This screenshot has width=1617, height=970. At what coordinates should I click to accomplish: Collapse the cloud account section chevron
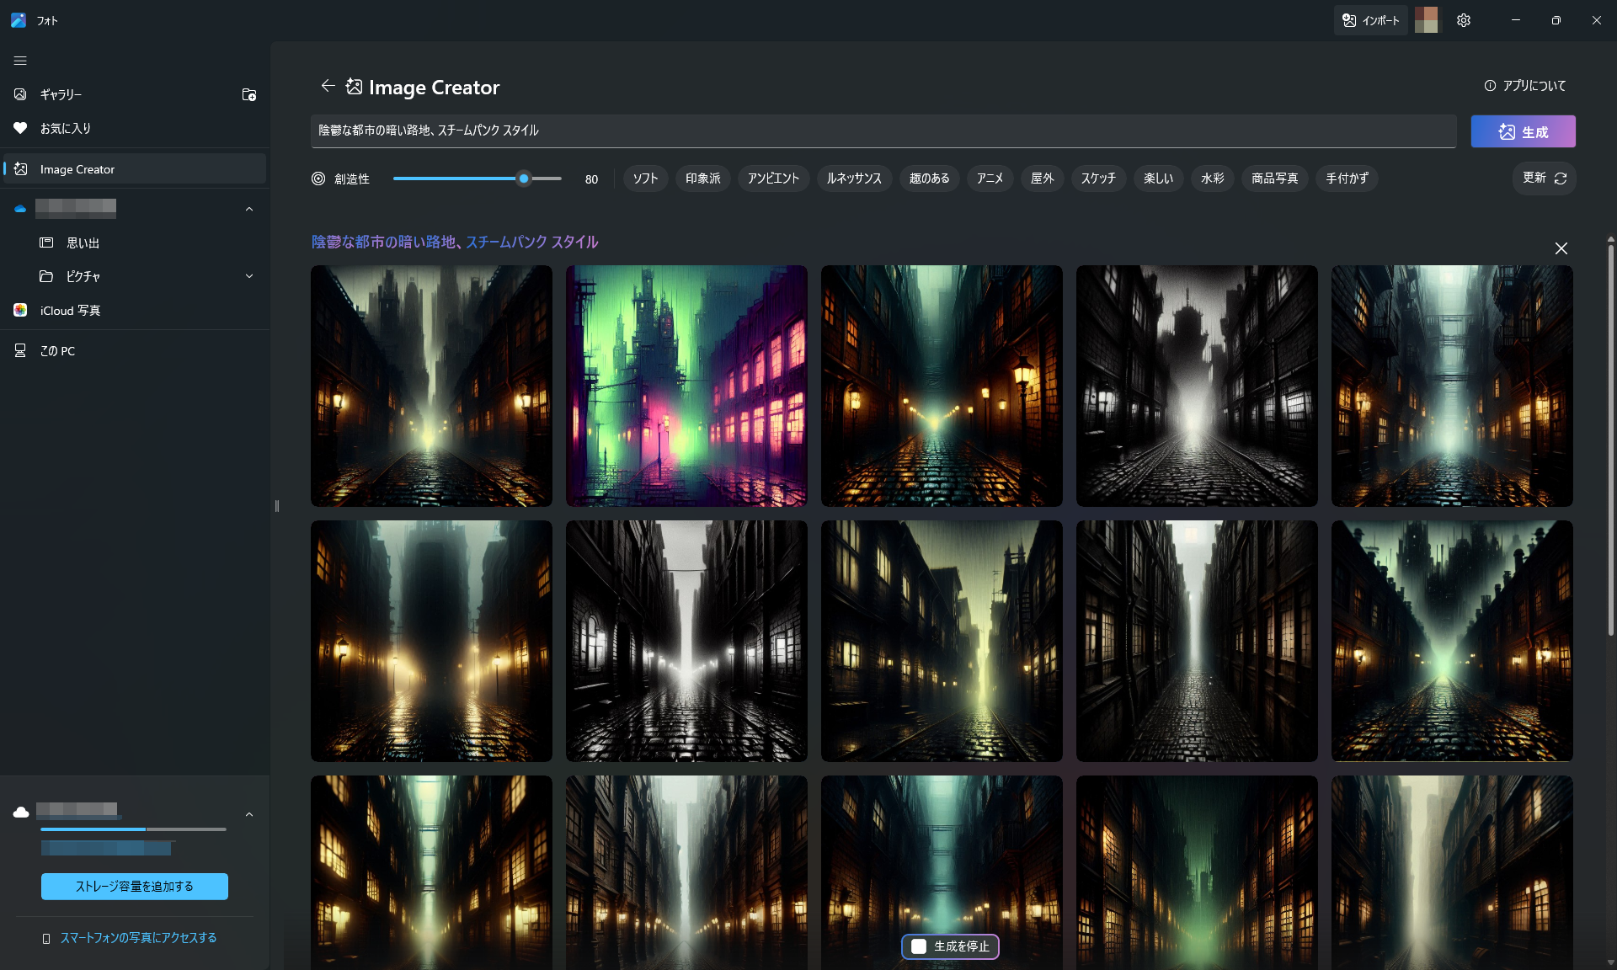[x=248, y=208]
